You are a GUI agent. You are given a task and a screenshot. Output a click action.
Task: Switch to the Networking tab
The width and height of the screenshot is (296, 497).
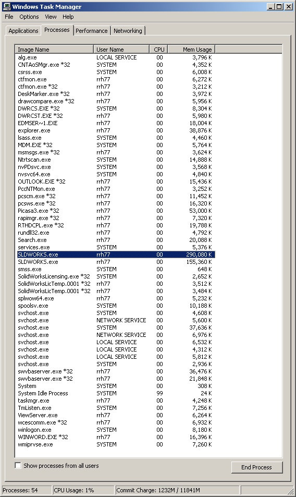pyautogui.click(x=128, y=31)
